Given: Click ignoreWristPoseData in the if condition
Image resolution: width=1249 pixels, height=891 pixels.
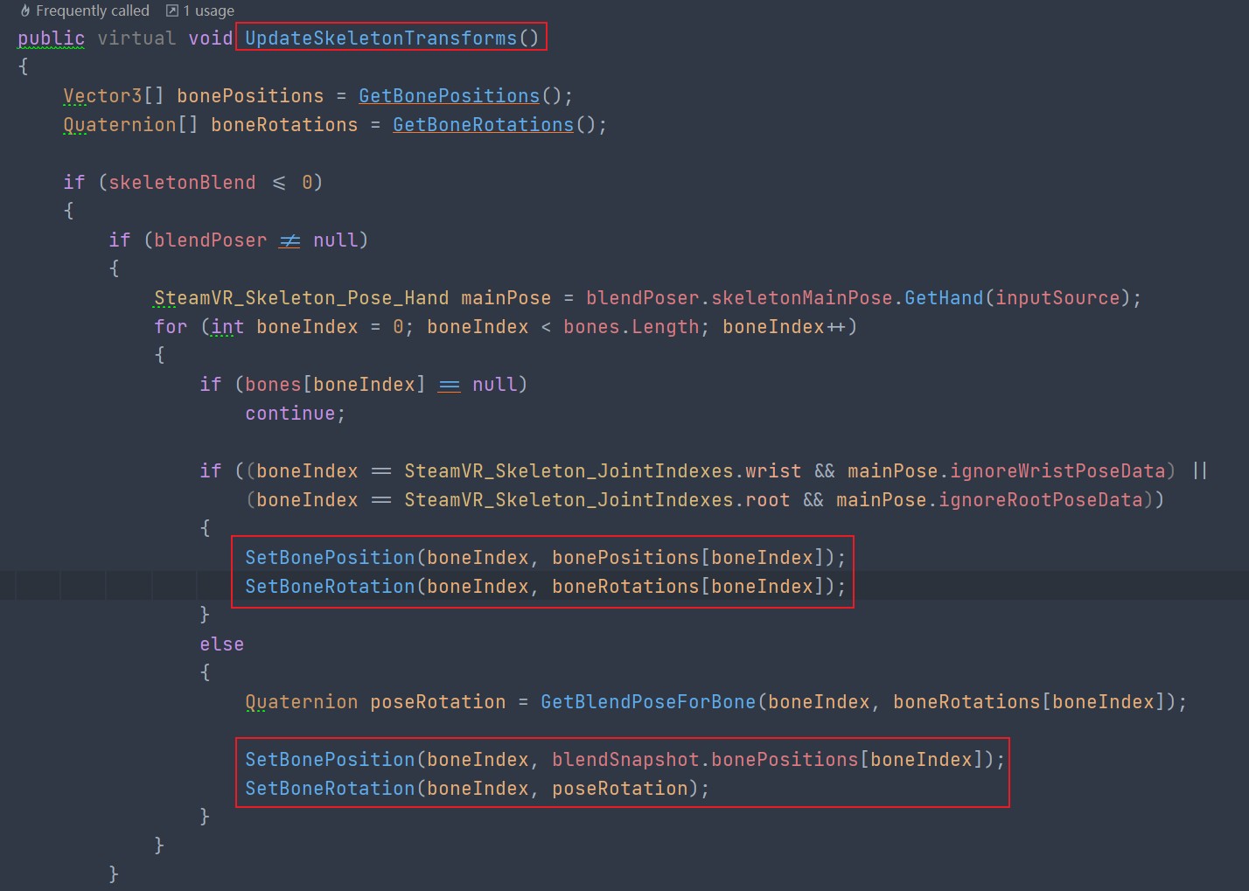Looking at the screenshot, I should pyautogui.click(x=1058, y=470).
